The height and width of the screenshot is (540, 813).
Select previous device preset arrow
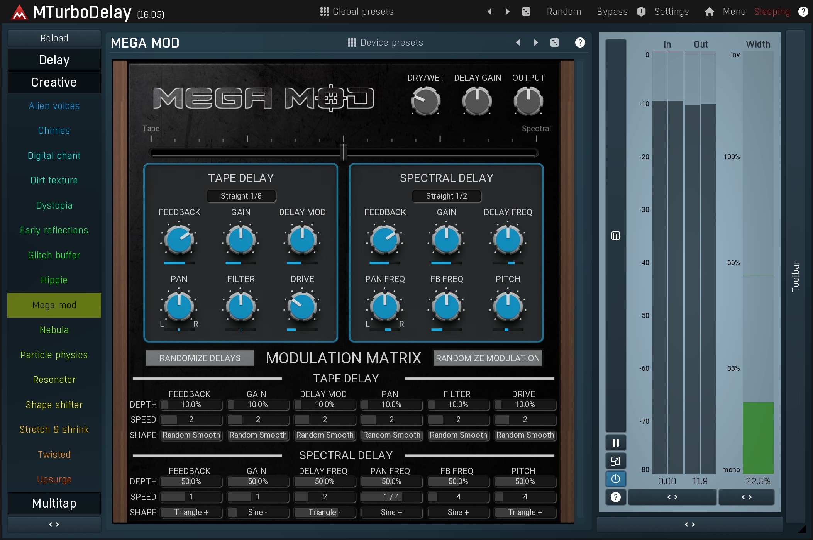coord(518,42)
